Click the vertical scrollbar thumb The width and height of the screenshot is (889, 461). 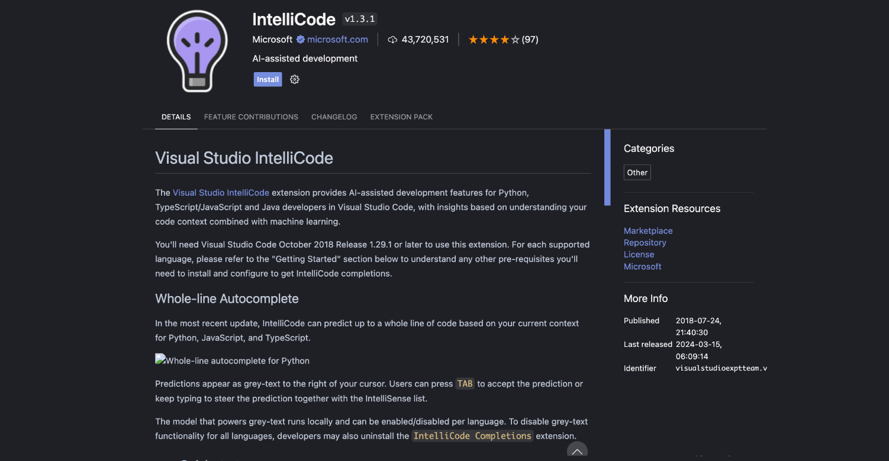click(607, 167)
